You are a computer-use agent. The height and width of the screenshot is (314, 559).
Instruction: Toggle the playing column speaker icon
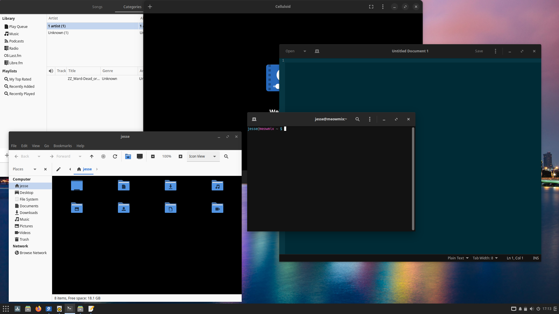point(51,71)
